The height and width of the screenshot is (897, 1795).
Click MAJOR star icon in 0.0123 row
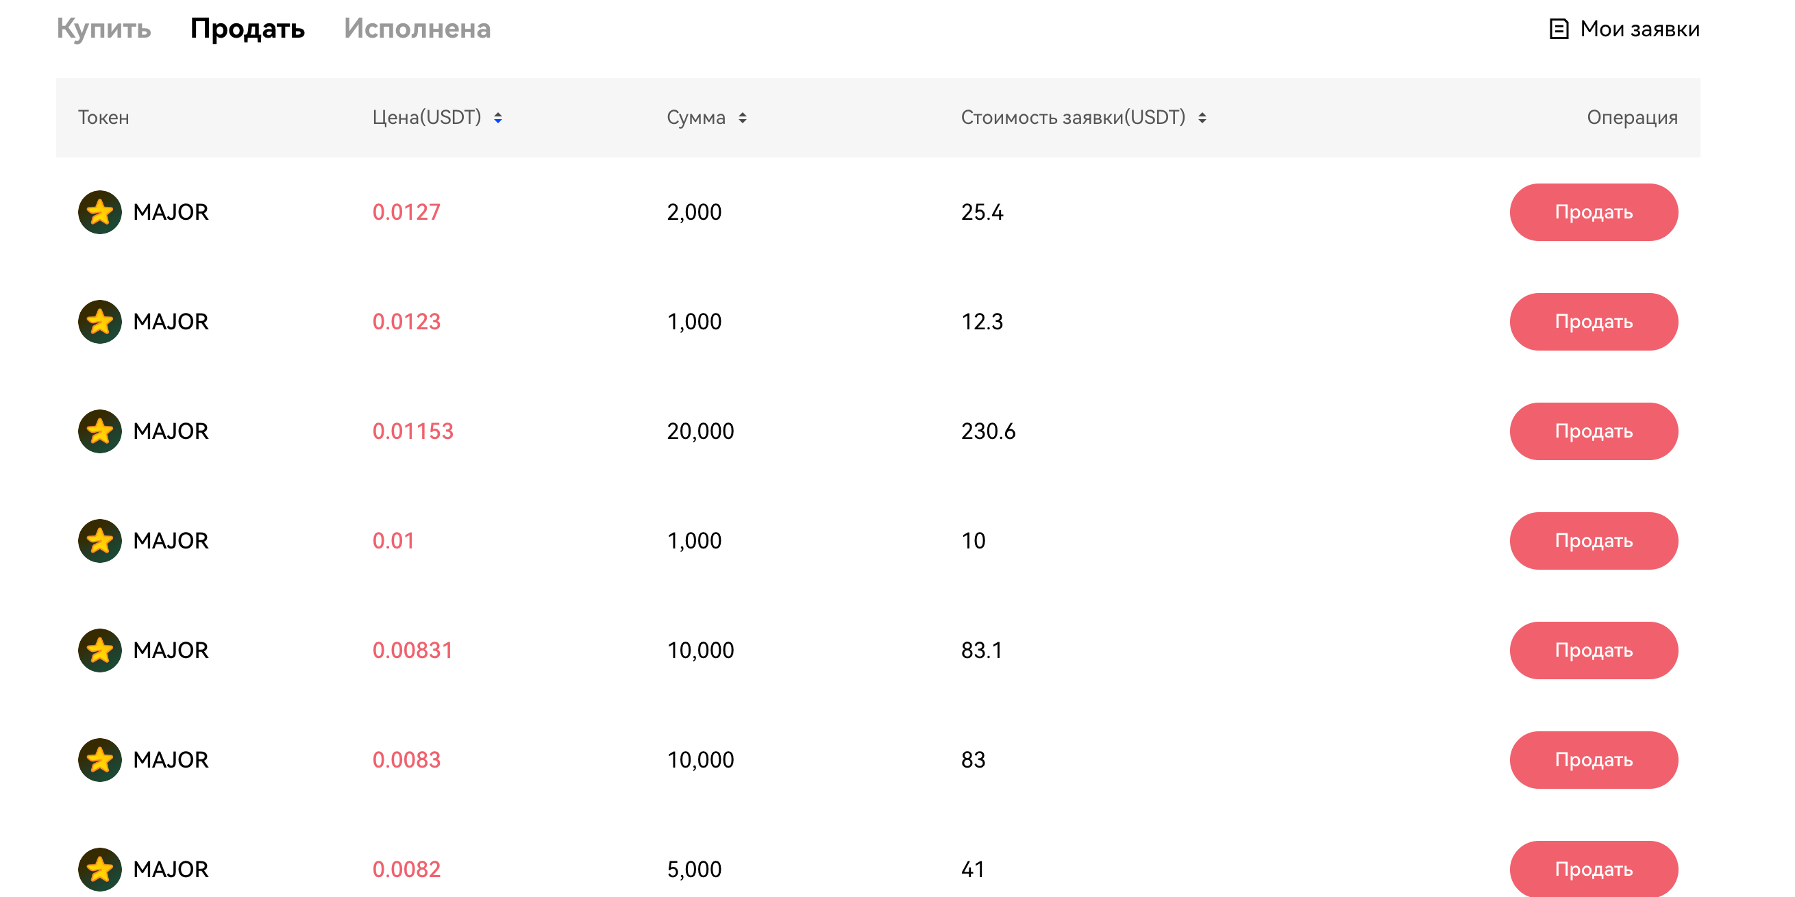coord(99,321)
